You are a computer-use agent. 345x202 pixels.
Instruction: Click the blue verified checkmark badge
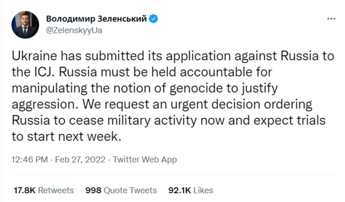[153, 19]
